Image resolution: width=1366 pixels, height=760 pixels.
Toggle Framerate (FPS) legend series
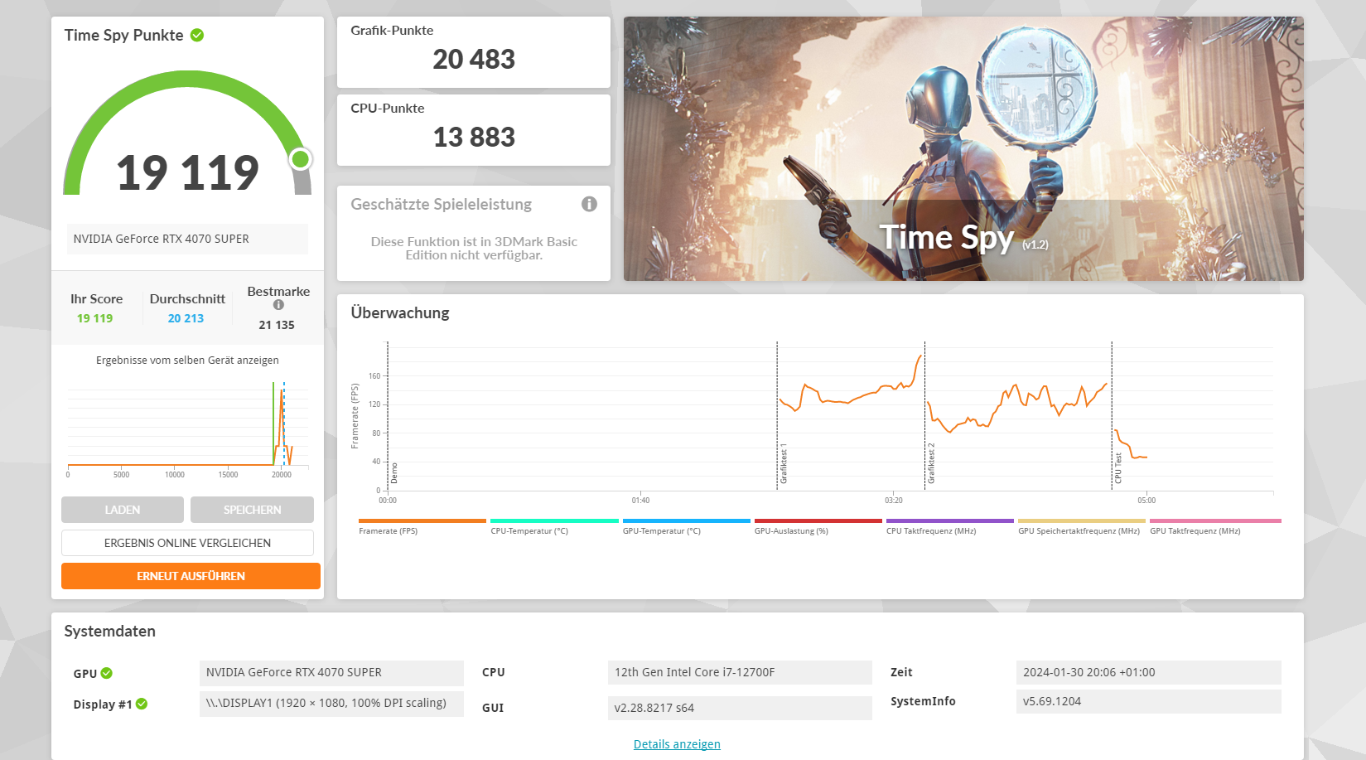coord(422,527)
